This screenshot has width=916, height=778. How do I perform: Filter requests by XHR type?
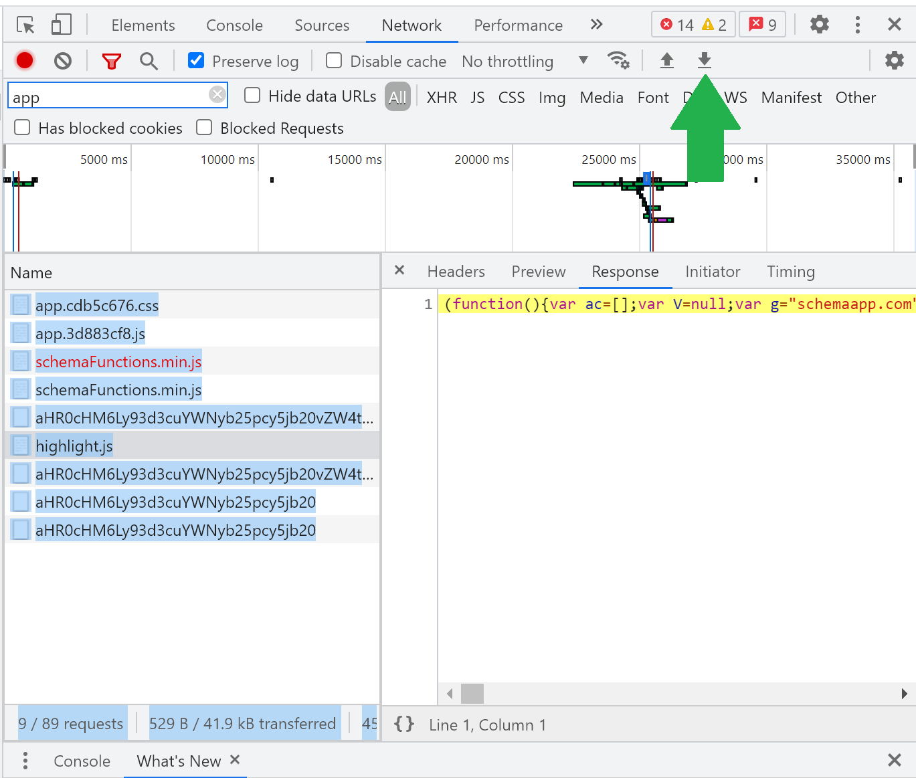pos(442,98)
